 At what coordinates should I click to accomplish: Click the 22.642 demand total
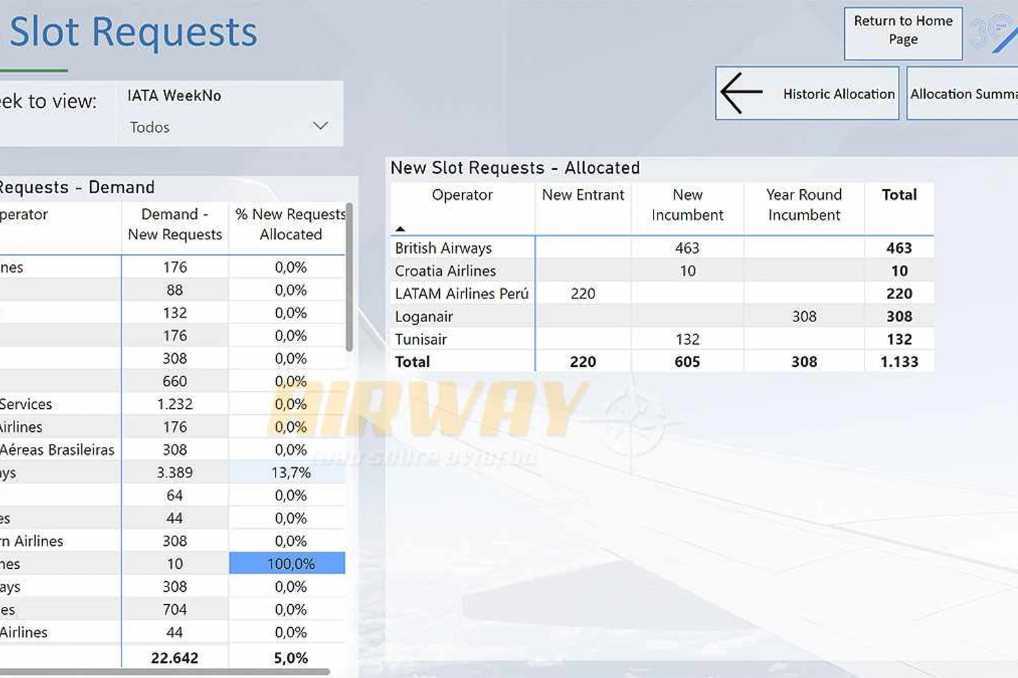(174, 658)
